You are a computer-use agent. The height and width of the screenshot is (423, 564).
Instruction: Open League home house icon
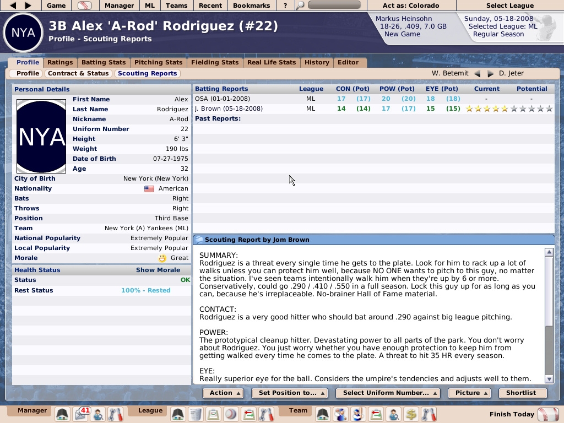pyautogui.click(x=178, y=414)
